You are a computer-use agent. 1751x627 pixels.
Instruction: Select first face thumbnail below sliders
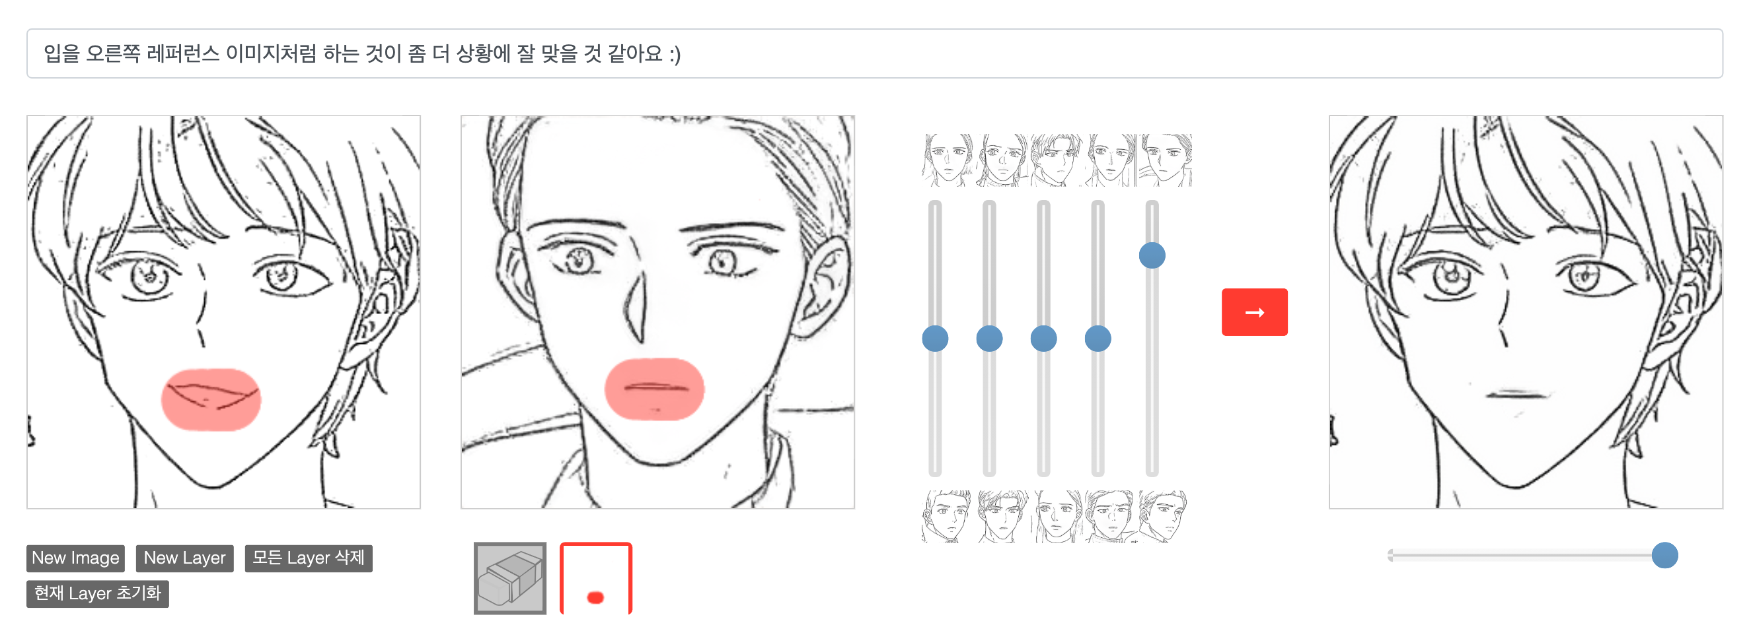(948, 517)
